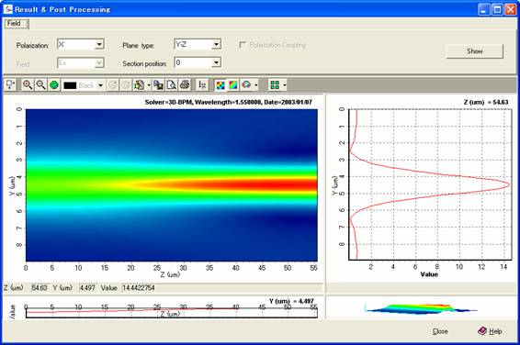Click the log scale 'lg' icon
This screenshot has width=520, height=345.
click(x=202, y=85)
